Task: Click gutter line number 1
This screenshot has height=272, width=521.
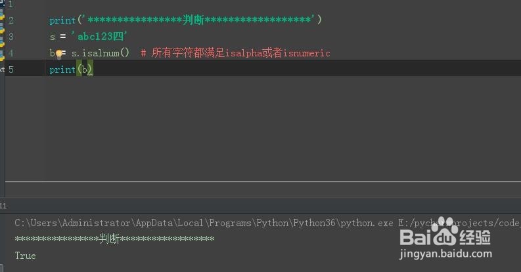Action: (x=11, y=5)
